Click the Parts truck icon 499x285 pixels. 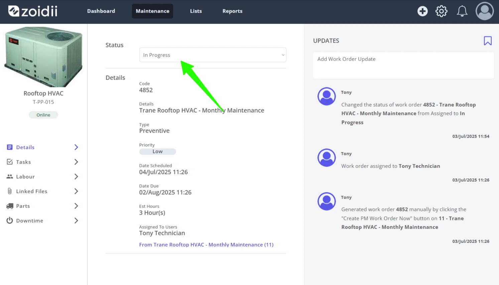click(10, 206)
